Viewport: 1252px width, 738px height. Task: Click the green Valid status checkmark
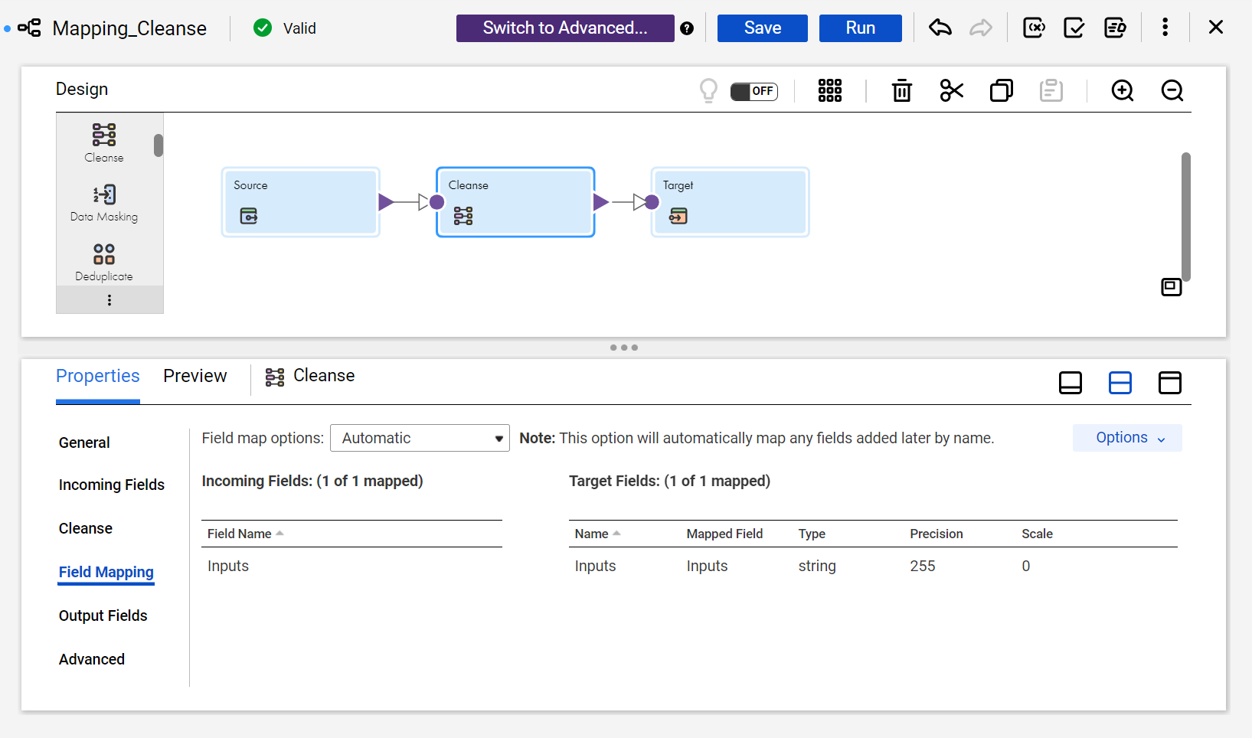263,28
